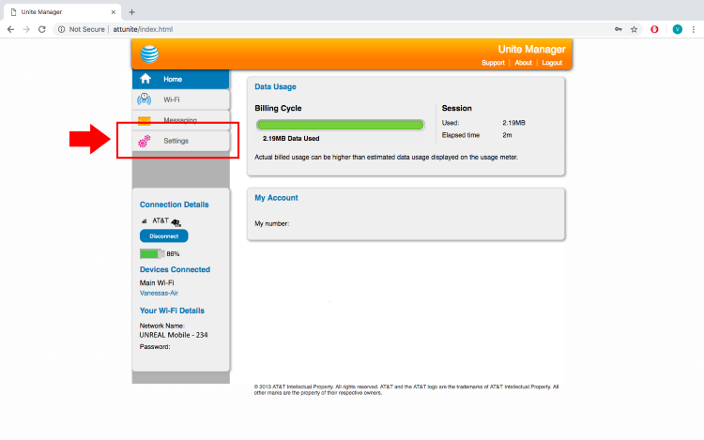Click the Messaging envelope icon

pyautogui.click(x=145, y=120)
